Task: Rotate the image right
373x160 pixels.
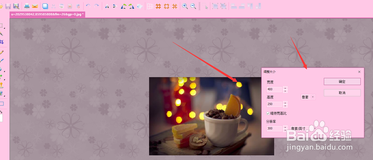Action: pyautogui.click(x=131, y=6)
